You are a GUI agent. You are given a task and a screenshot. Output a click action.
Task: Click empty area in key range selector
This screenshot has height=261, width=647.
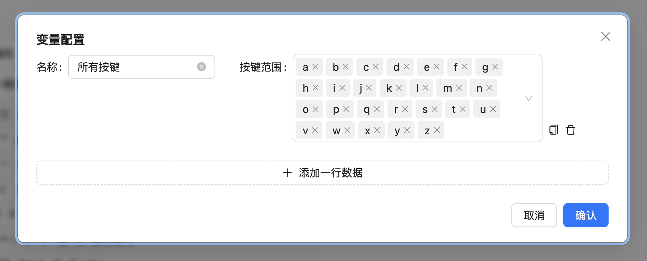point(484,131)
